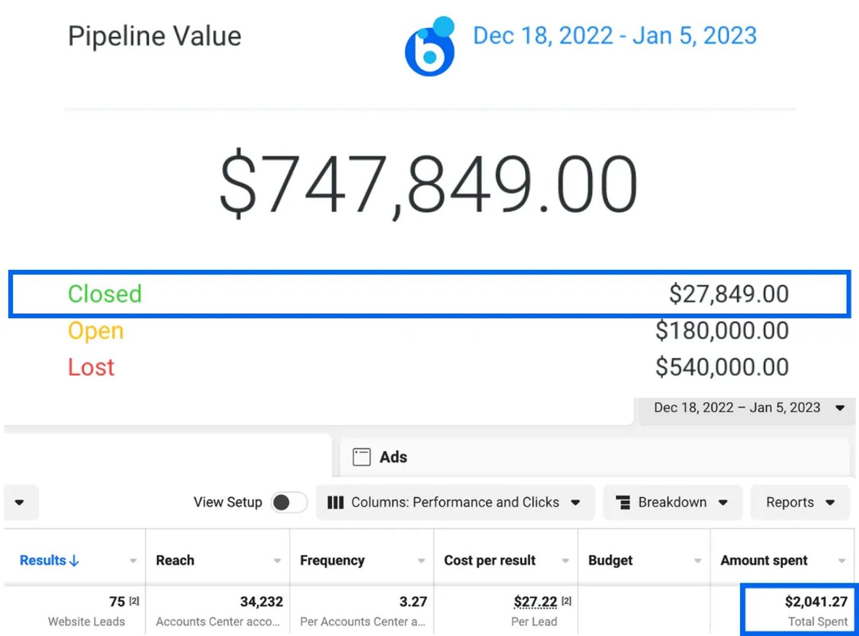
Task: Click the $2,041.27 total spent value
Action: [x=816, y=602]
